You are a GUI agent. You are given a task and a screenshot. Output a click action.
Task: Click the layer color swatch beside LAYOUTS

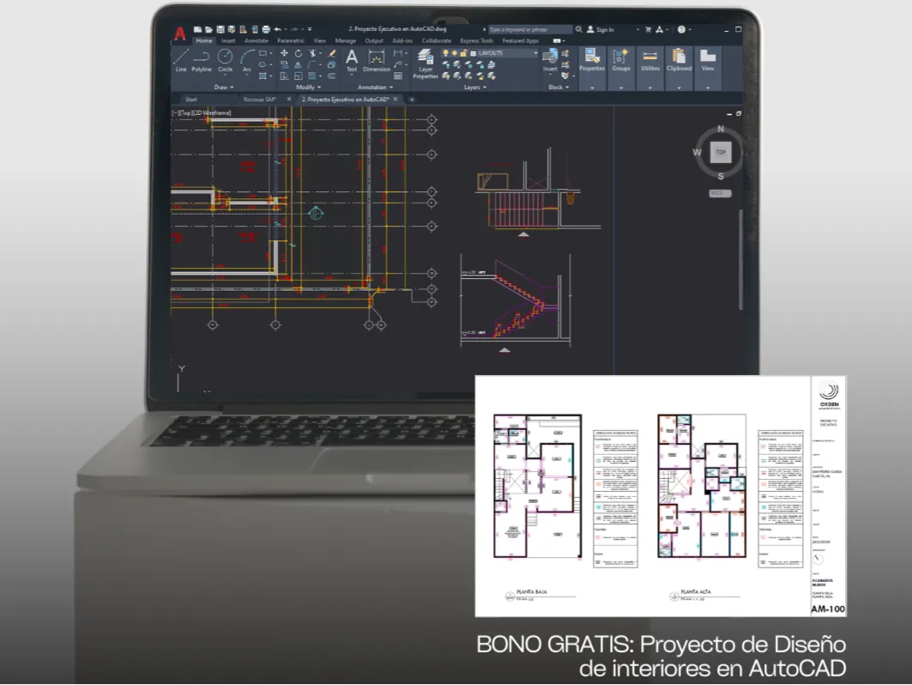pyautogui.click(x=474, y=53)
